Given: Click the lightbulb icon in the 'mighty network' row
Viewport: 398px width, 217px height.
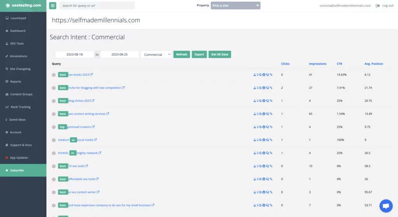Looking at the screenshot, I should tap(257, 153).
